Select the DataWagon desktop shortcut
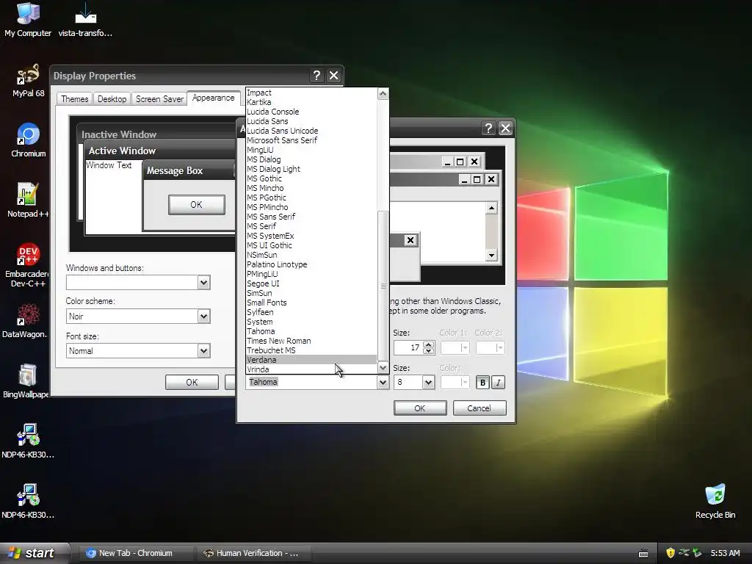The height and width of the screenshot is (564, 752). pos(25,320)
